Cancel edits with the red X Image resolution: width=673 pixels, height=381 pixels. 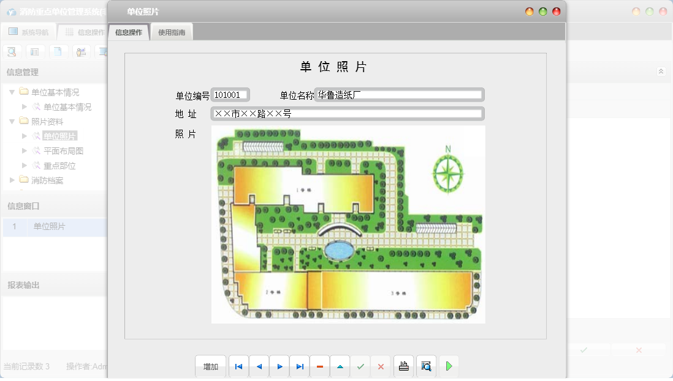[381, 366]
